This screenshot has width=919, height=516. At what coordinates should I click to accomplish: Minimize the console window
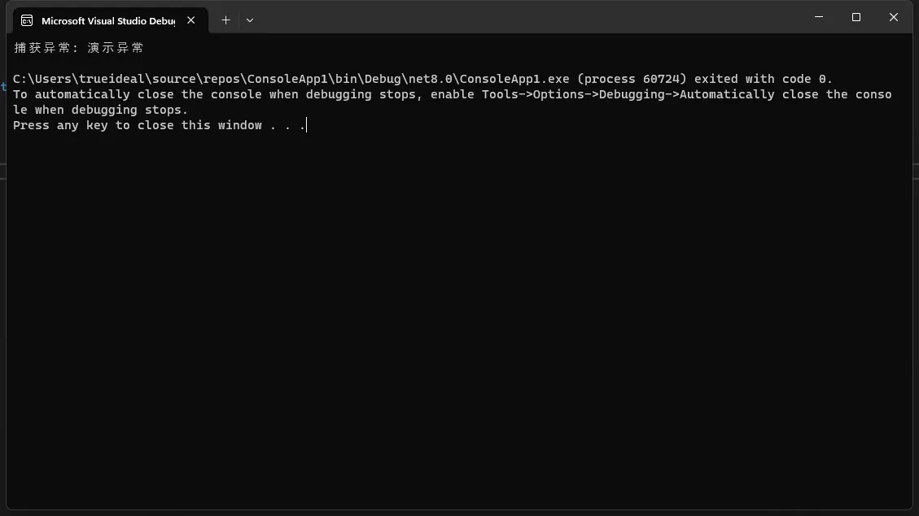click(x=819, y=17)
